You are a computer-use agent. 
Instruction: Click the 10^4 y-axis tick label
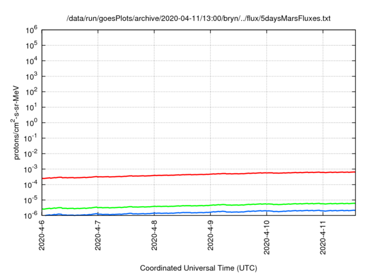coord(31,61)
